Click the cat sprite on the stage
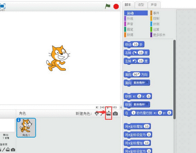This screenshot has height=153, width=196. 58,58
